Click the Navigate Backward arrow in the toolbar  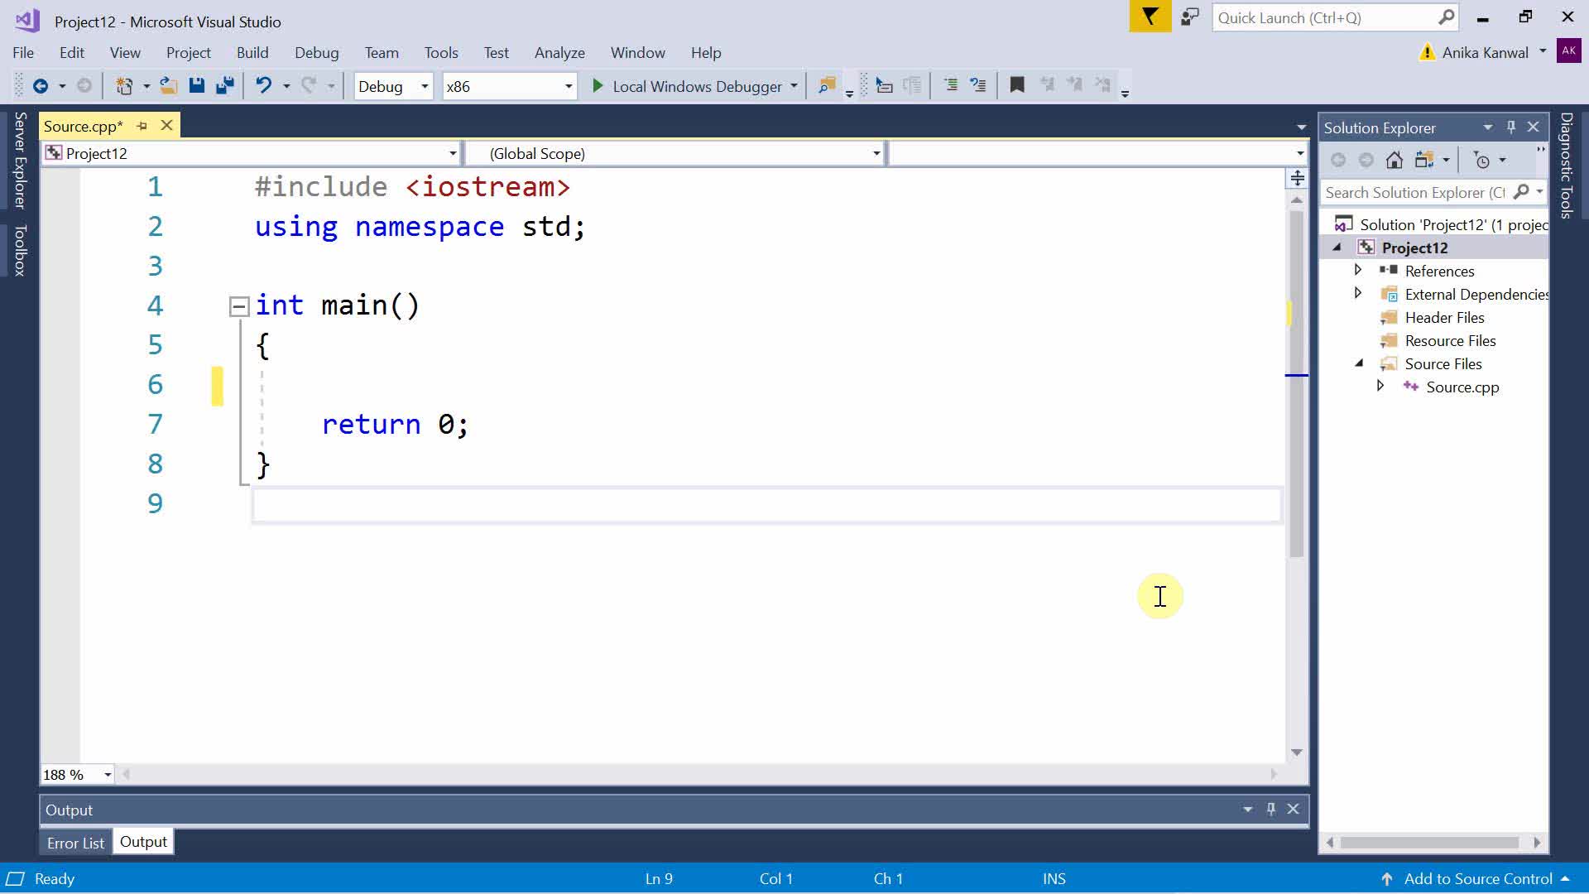[x=40, y=85]
